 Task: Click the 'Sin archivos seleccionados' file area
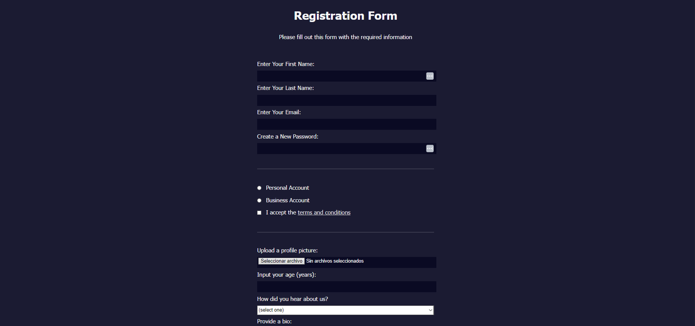point(335,261)
